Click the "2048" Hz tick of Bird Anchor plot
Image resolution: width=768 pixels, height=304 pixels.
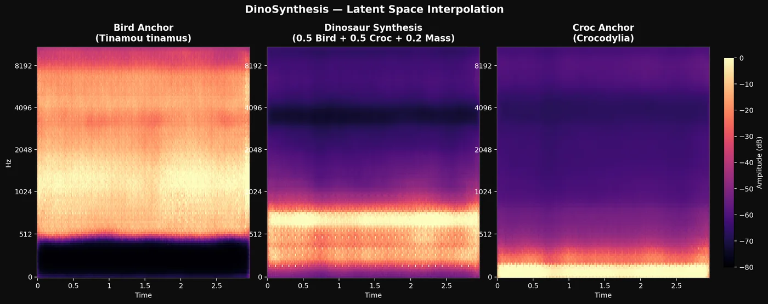[24, 150]
